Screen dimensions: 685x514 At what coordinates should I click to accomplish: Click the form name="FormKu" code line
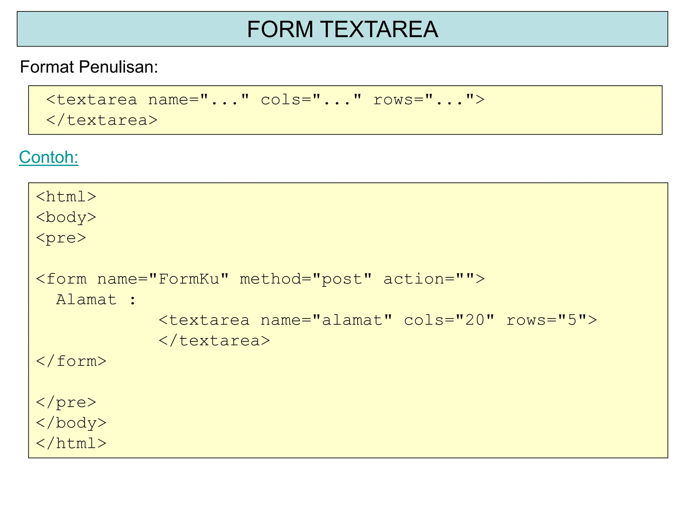click(132, 279)
